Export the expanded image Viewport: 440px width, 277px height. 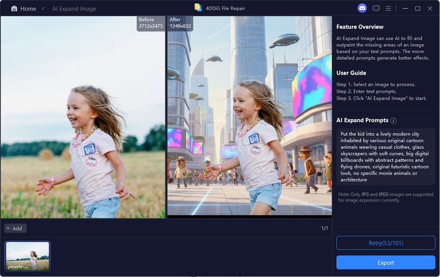pos(386,263)
